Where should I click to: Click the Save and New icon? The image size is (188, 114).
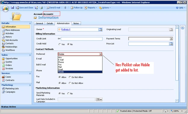pos(36,8)
